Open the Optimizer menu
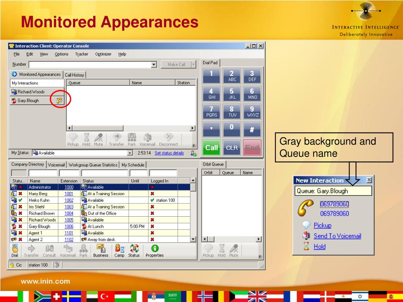403x302 pixels. tap(103, 54)
